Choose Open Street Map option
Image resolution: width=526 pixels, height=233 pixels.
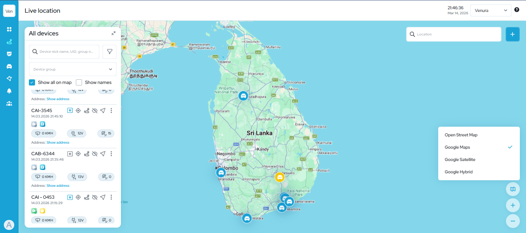coord(461,135)
